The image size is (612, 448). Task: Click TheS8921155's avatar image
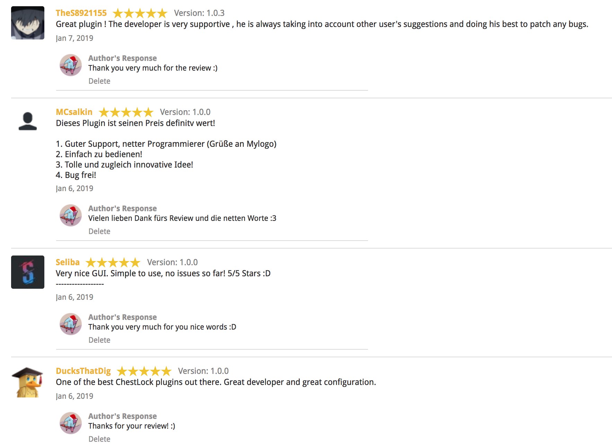click(28, 23)
